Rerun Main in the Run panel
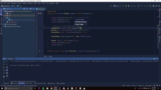 coord(4,62)
